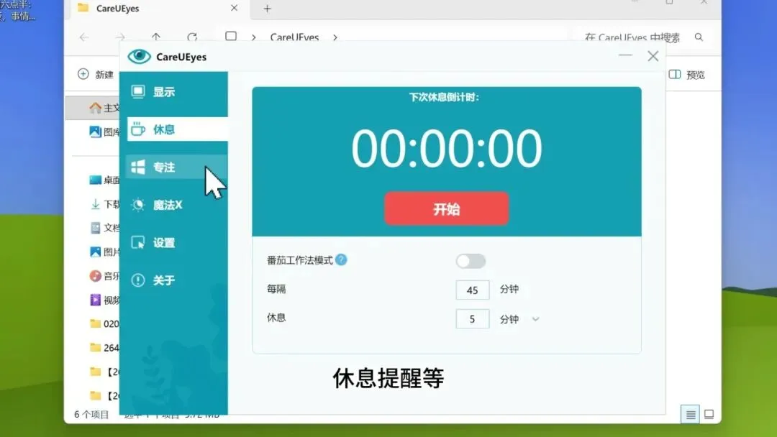Click the coffee cup icon beside 休息
The width and height of the screenshot is (777, 437).
[137, 129]
